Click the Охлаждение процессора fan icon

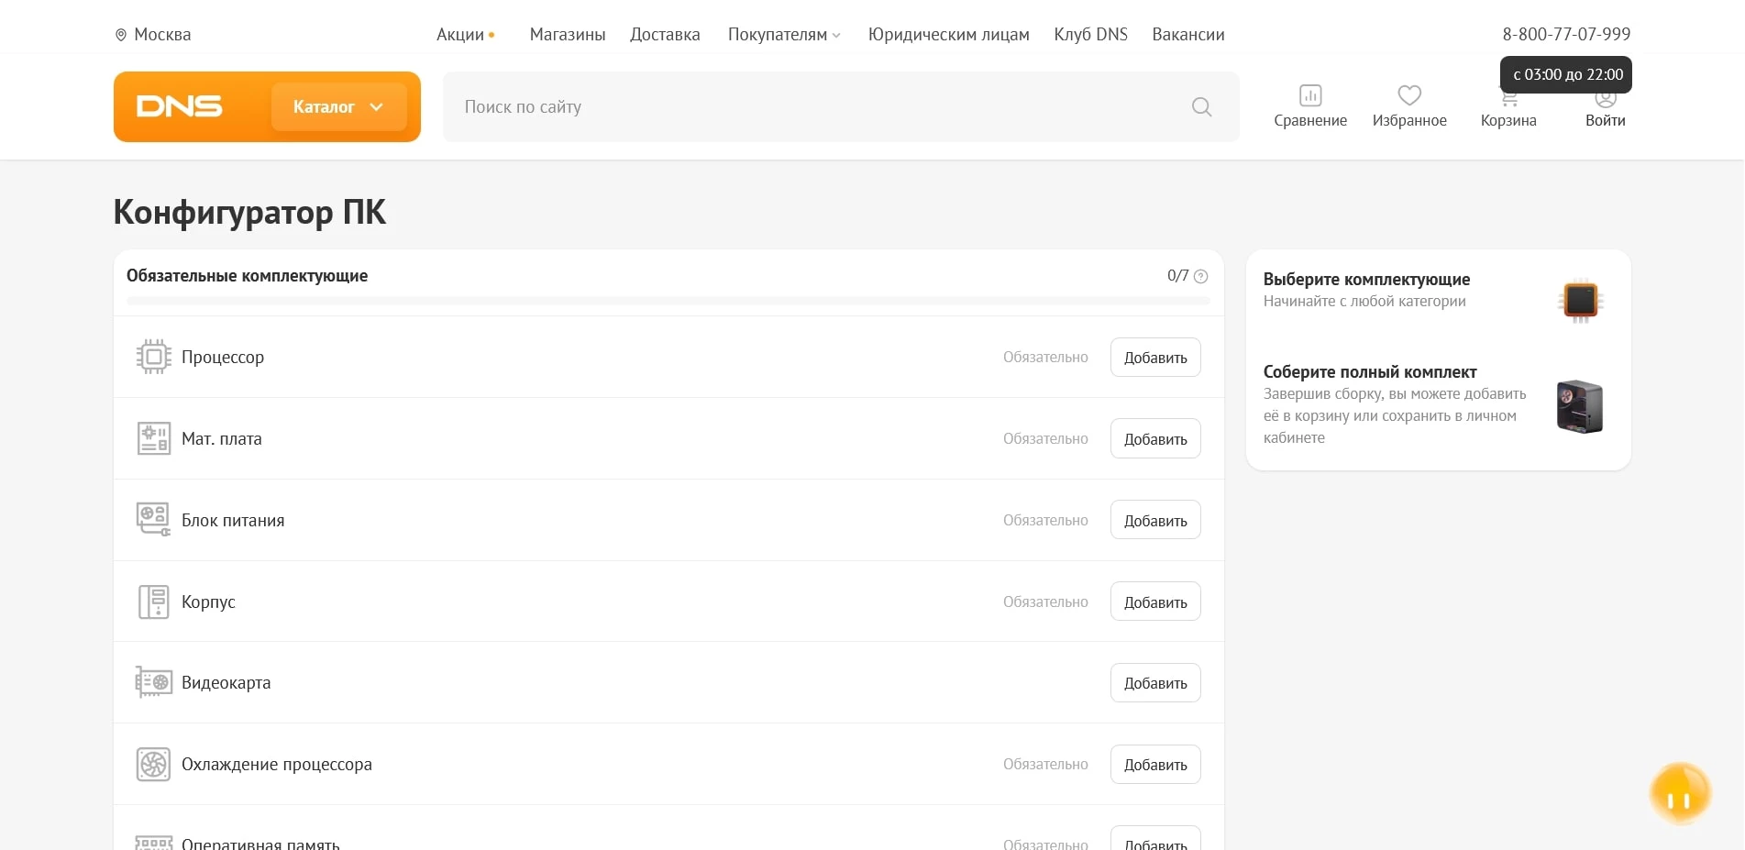[x=153, y=764]
